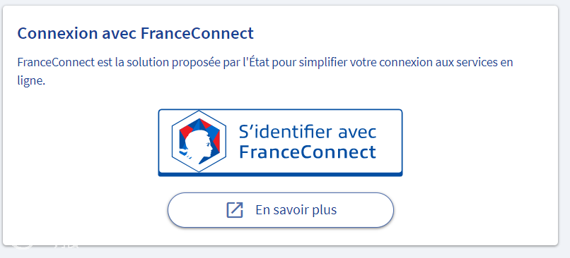Open the S'identifier avec FranceConnect button
Image resolution: width=570 pixels, height=258 pixels.
click(x=280, y=143)
